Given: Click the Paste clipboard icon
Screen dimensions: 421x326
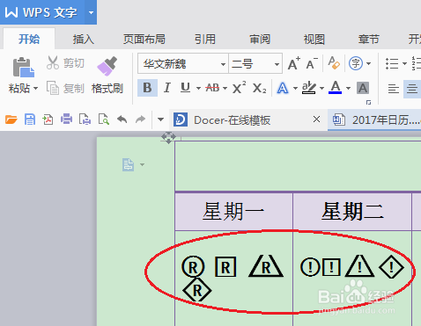Looking at the screenshot, I should point(23,67).
